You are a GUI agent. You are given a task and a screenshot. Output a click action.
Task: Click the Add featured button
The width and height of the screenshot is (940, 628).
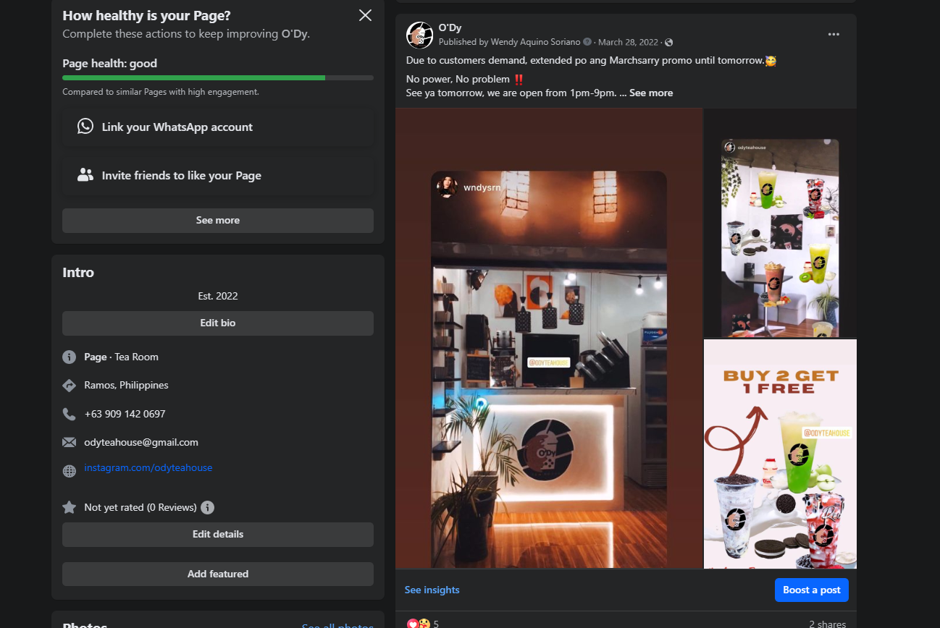point(218,574)
